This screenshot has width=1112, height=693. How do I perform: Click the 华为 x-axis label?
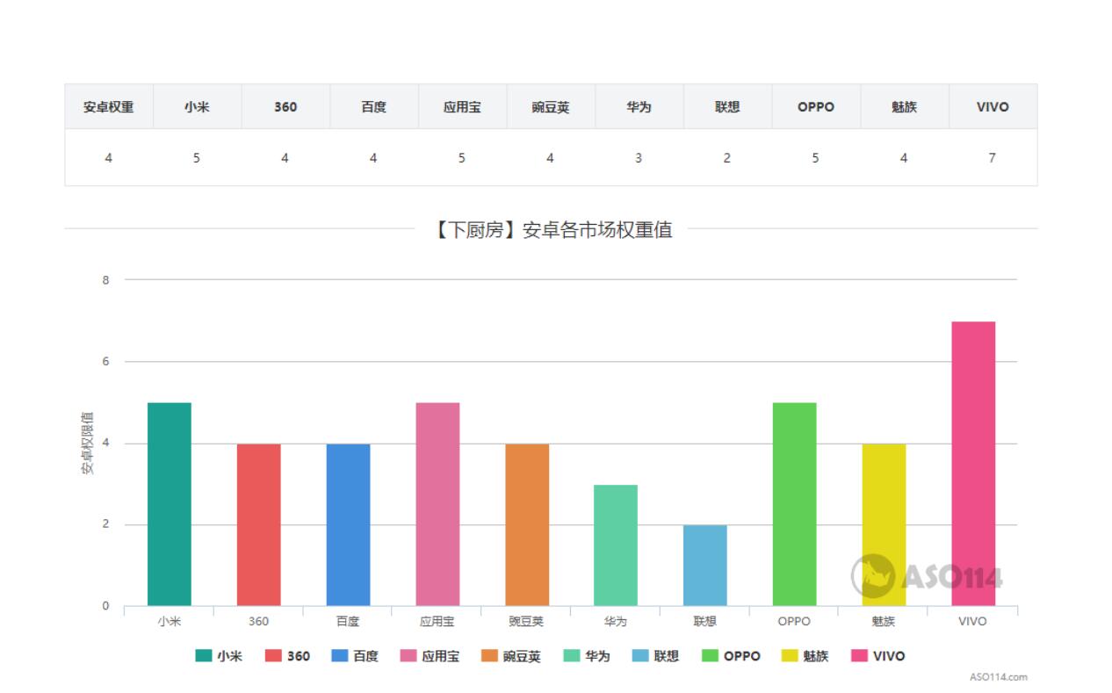pyautogui.click(x=616, y=621)
